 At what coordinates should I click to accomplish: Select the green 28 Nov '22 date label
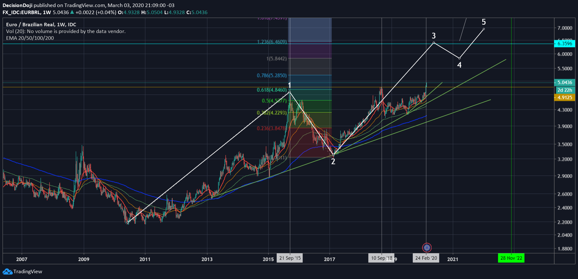click(511, 258)
